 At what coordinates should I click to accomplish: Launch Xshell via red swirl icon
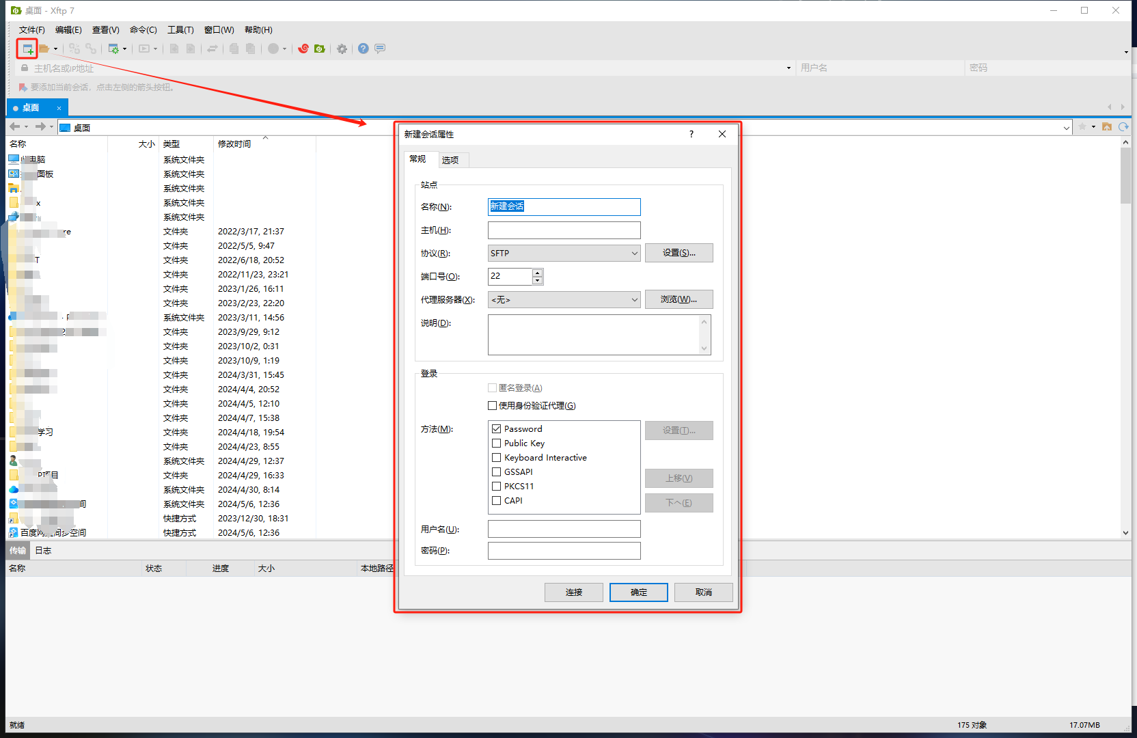[303, 49]
